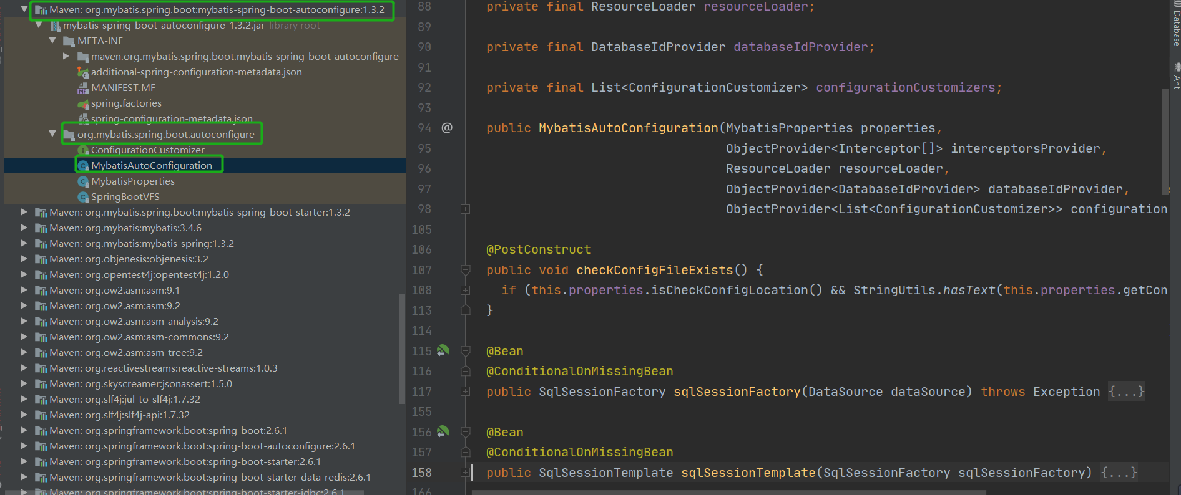Open the Ant tool window
This screenshot has width=1181, height=495.
1175,75
